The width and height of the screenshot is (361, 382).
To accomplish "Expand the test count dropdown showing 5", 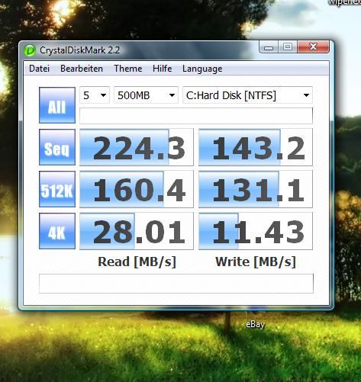I will (x=95, y=95).
